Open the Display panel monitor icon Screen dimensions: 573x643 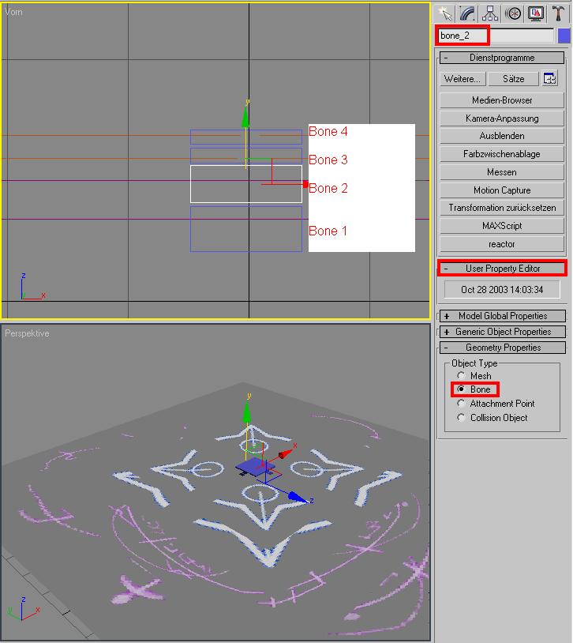535,13
